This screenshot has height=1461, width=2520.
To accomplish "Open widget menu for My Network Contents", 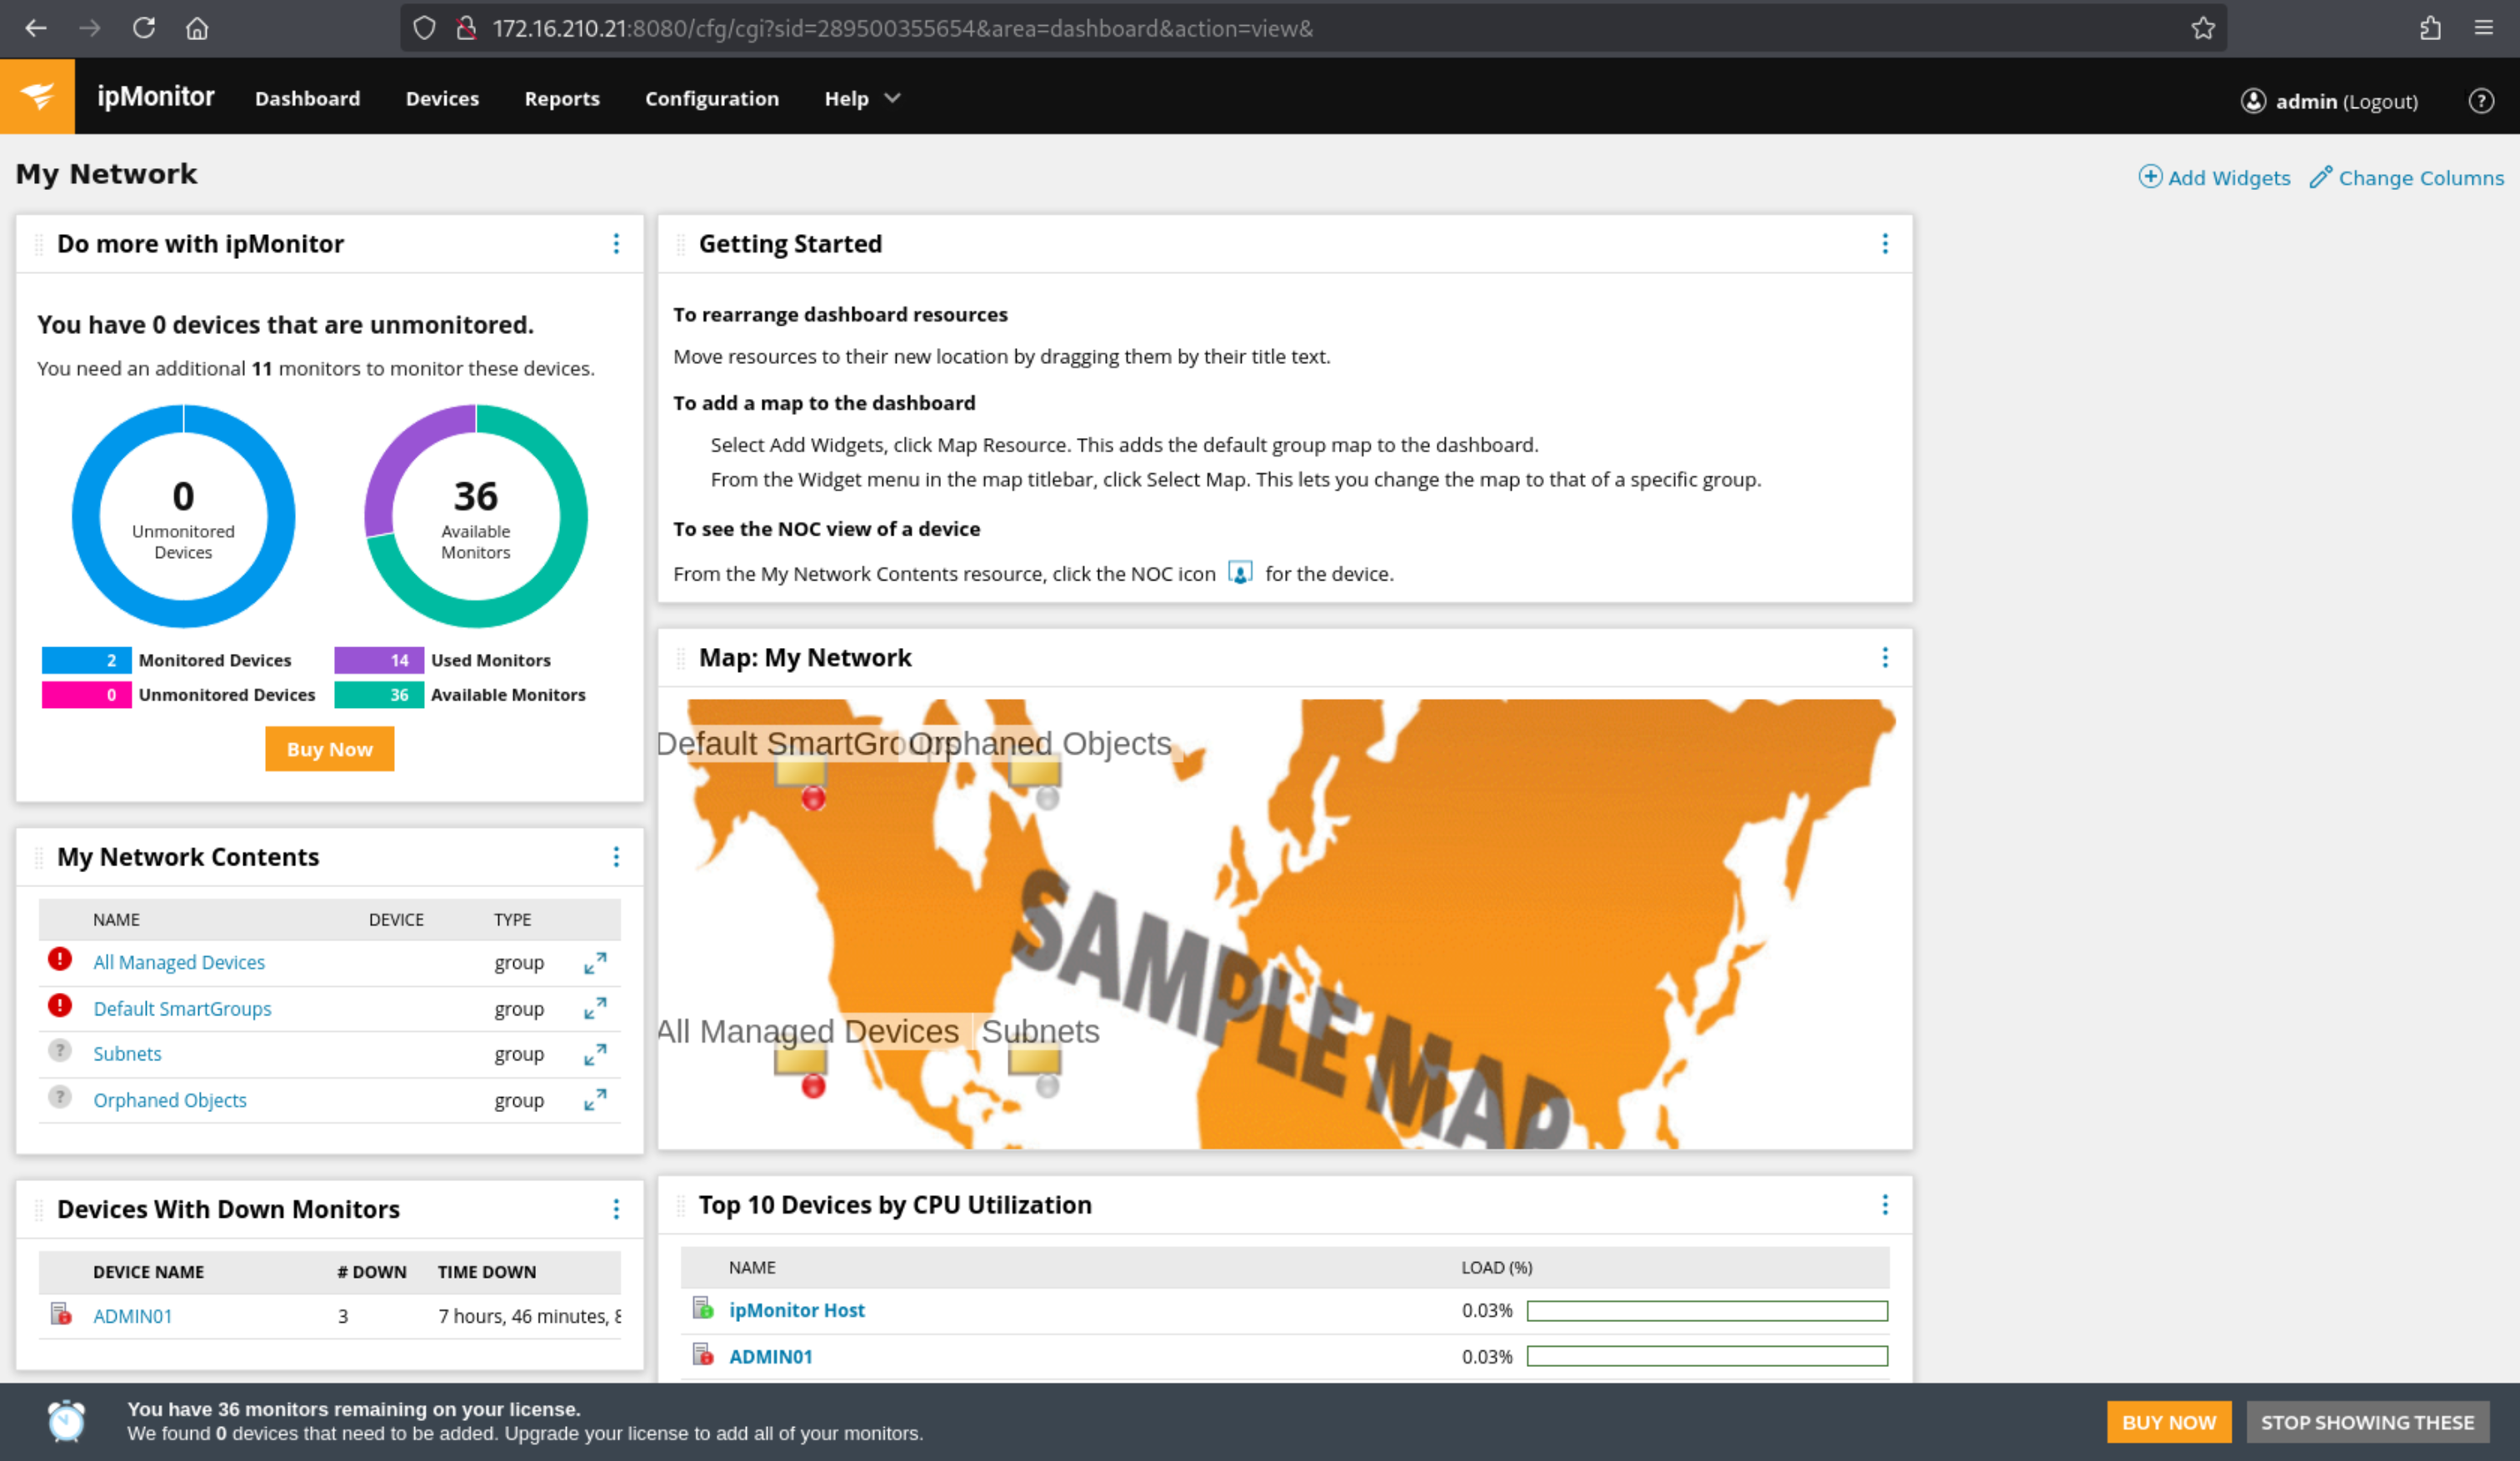I will [x=616, y=857].
